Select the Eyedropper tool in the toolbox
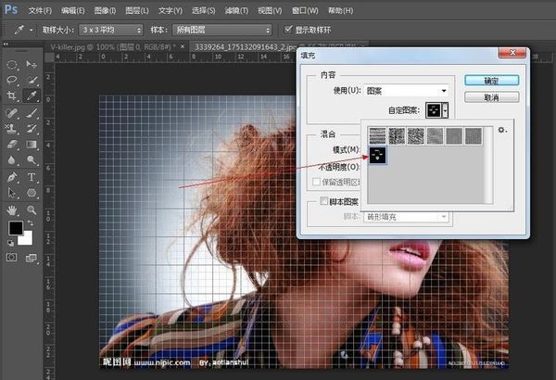Image resolution: width=556 pixels, height=380 pixels. click(x=32, y=96)
